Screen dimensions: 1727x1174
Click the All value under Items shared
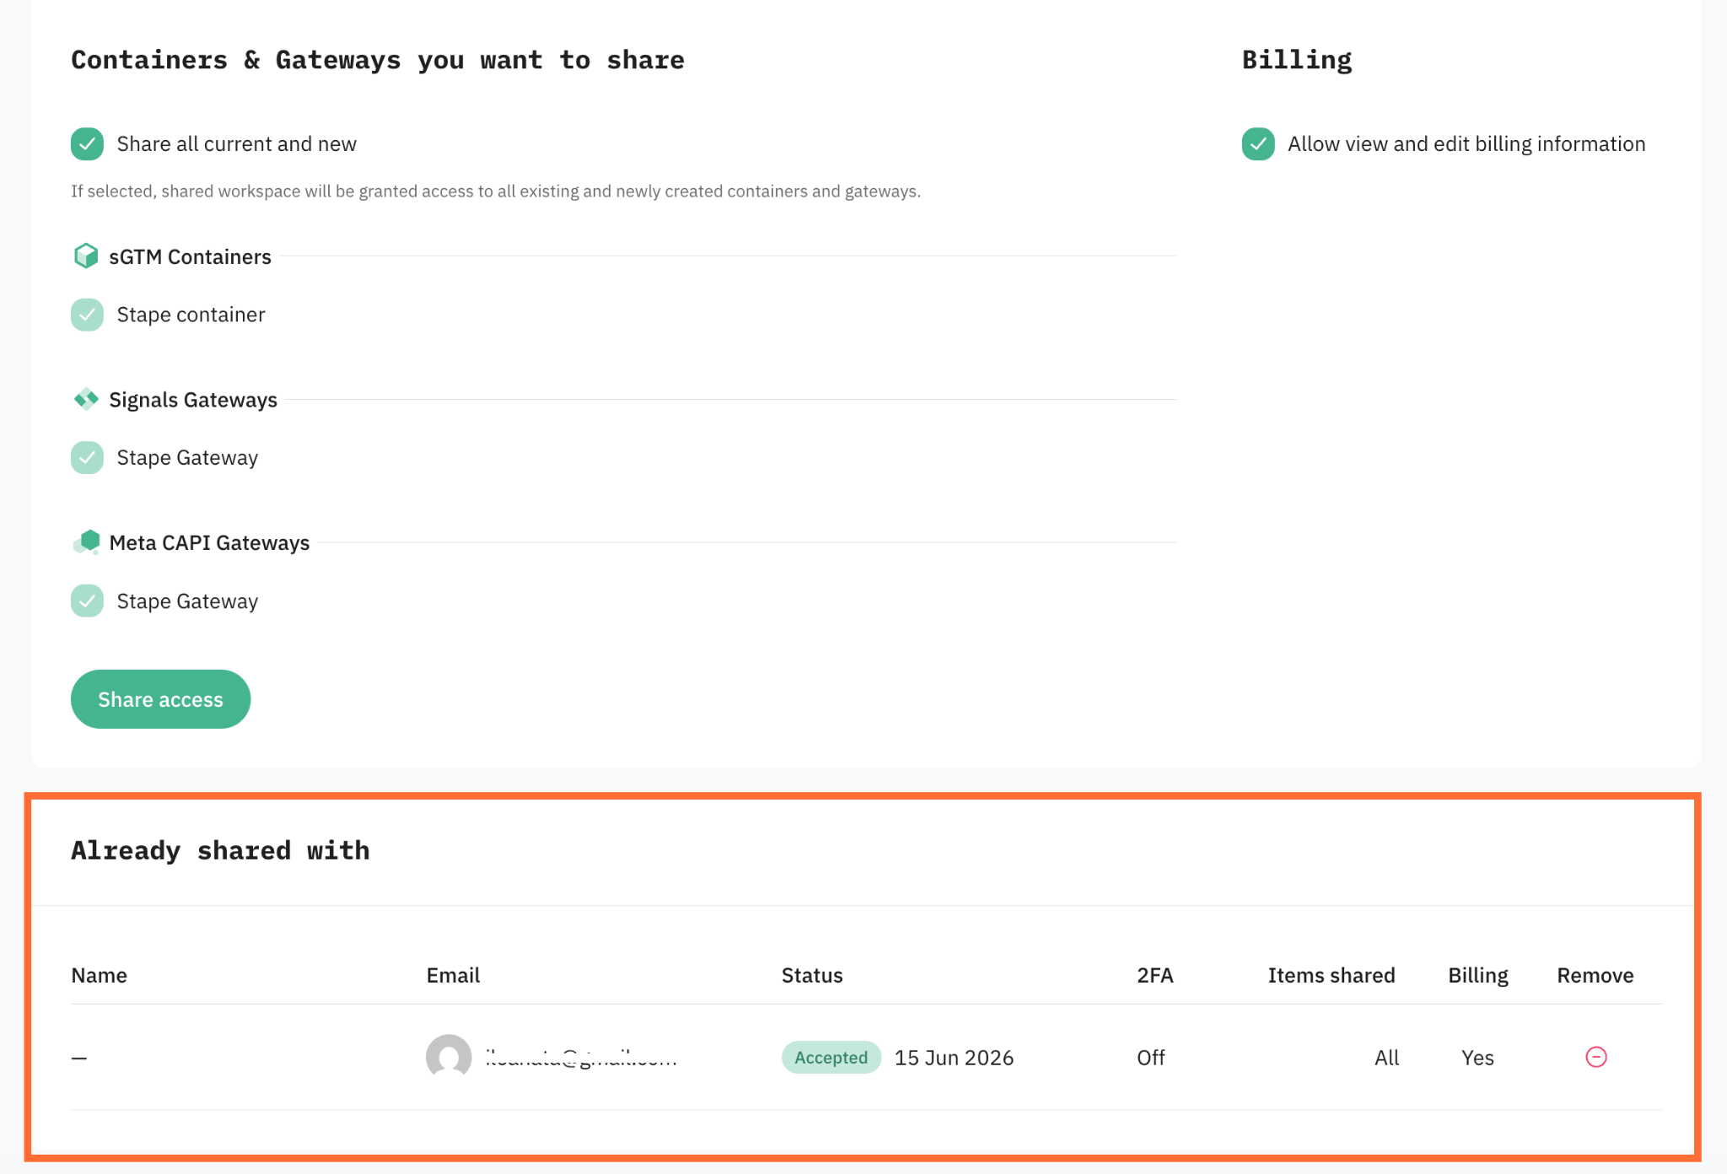tap(1387, 1058)
